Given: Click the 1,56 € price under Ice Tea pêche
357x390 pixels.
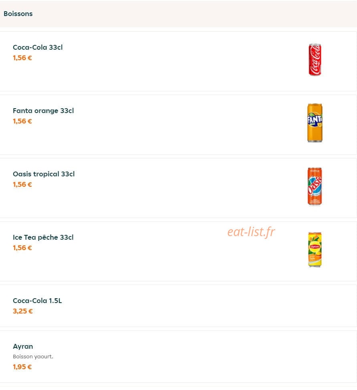Looking at the screenshot, I should (x=22, y=248).
